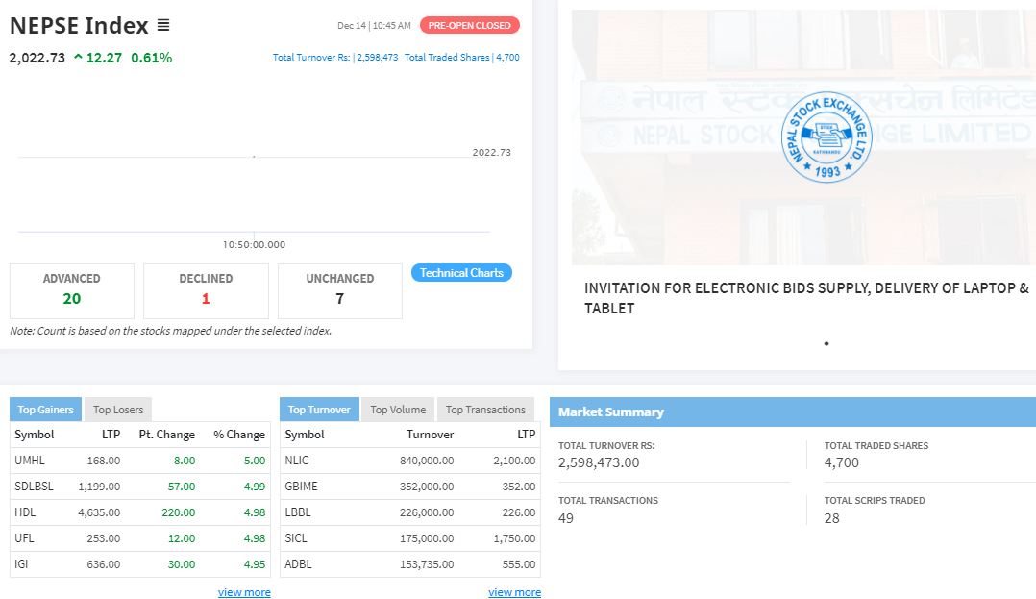Click the Total Transactions value 49
The image size is (1036, 599).
click(565, 518)
